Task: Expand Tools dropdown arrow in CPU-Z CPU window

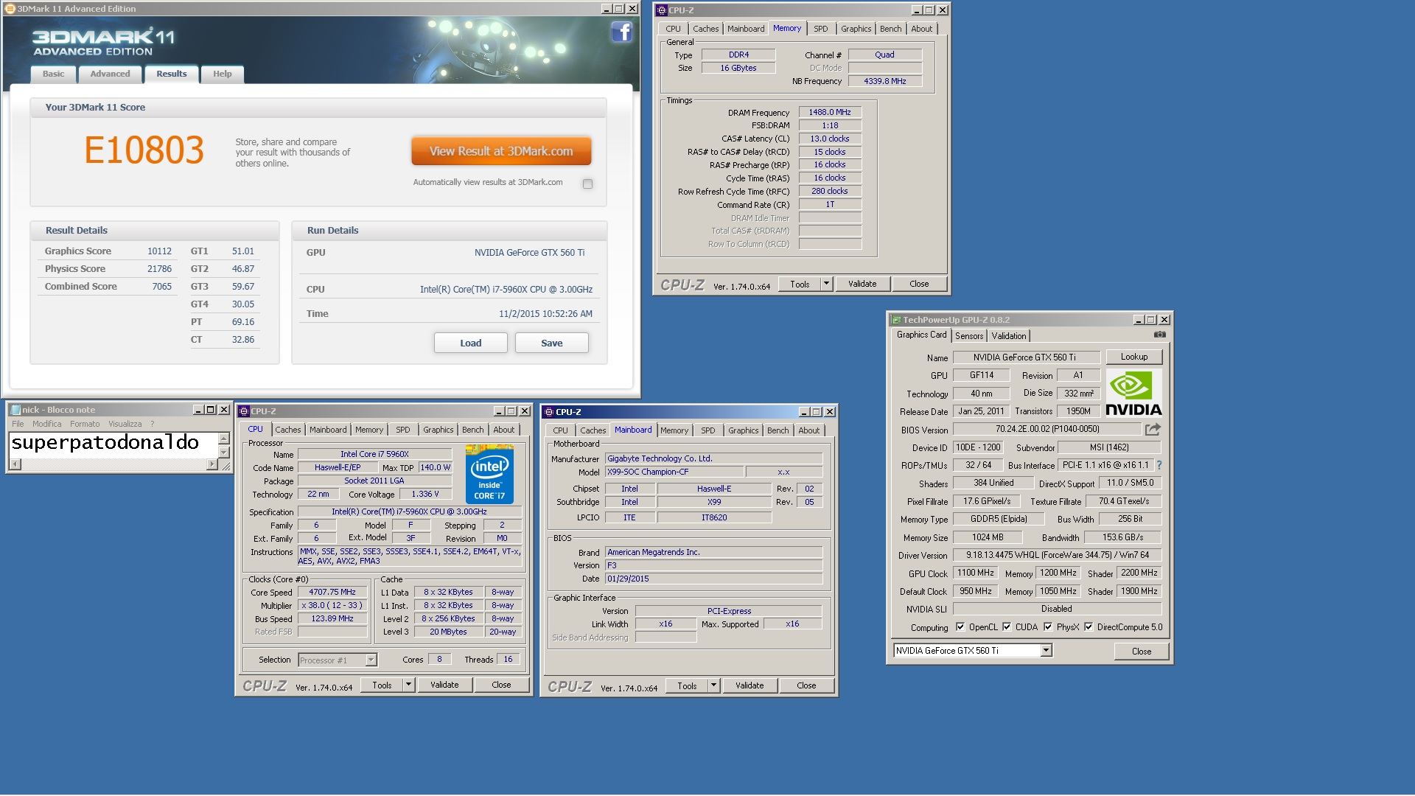Action: tap(408, 685)
